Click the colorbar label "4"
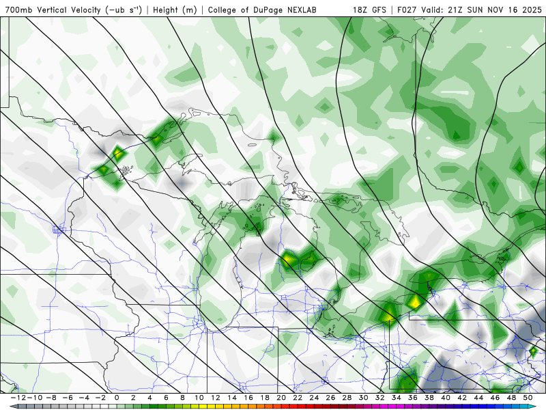 click(x=149, y=398)
